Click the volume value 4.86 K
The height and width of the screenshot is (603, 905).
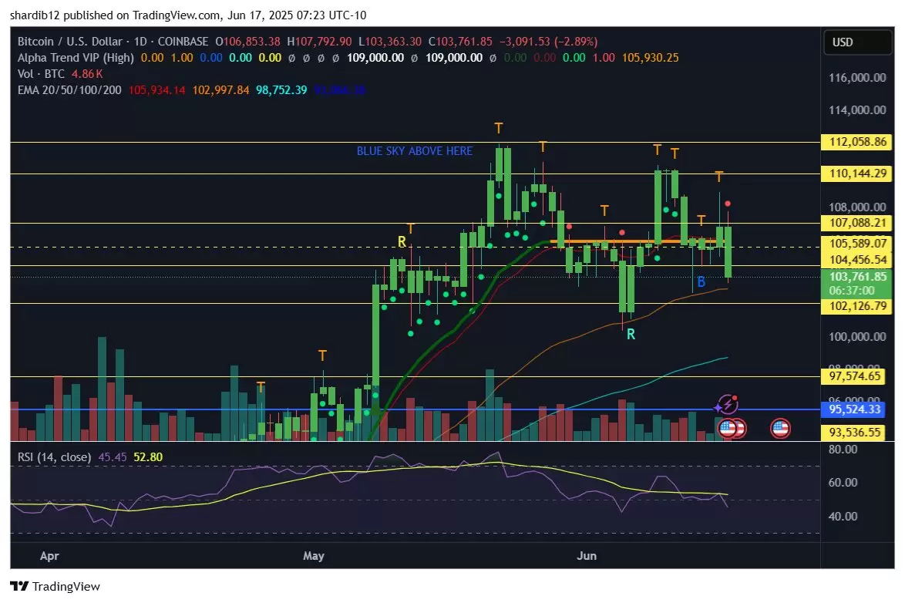[x=87, y=74]
